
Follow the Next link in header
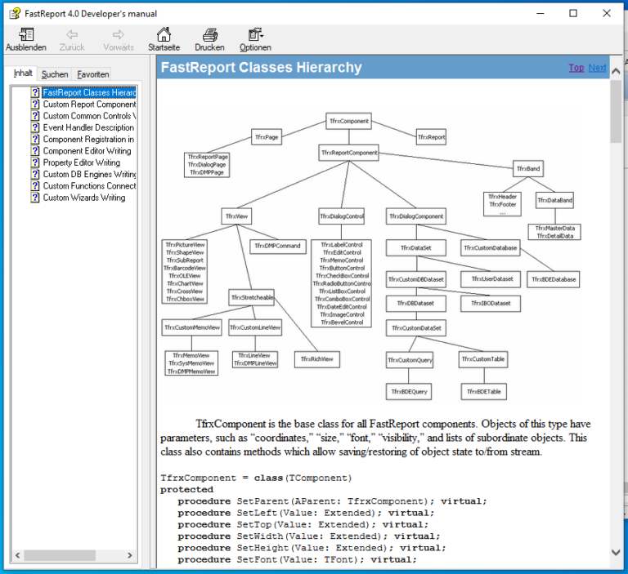click(597, 68)
